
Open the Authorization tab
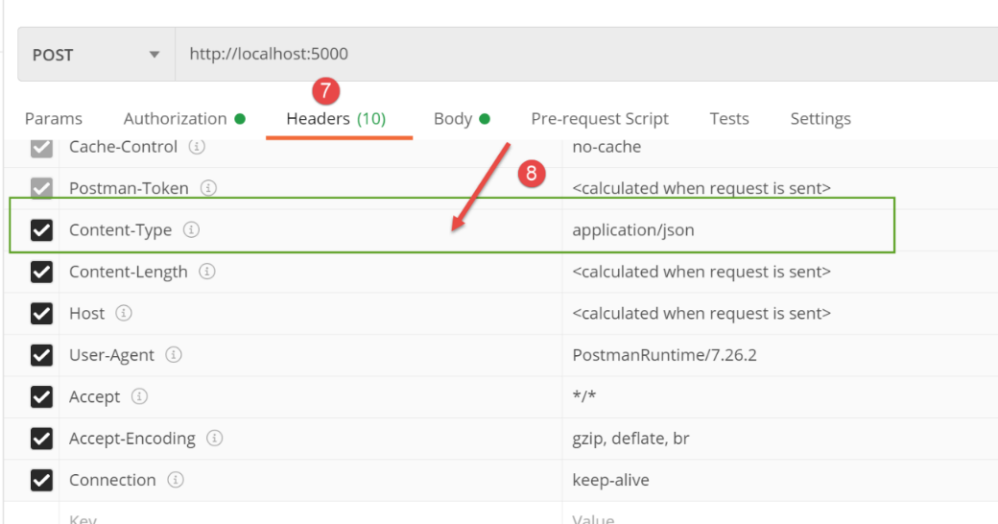(183, 119)
